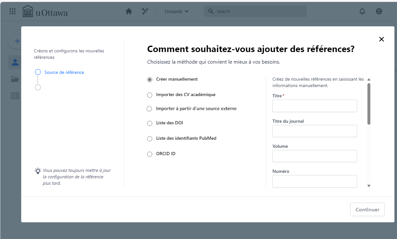The height and width of the screenshot is (239, 397).
Task: Click inside the Titre input field
Action: click(314, 106)
